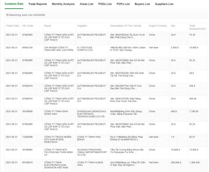Switch to the Buyers List tab
Viewport: 209px width, 172px height.
pos(142,4)
